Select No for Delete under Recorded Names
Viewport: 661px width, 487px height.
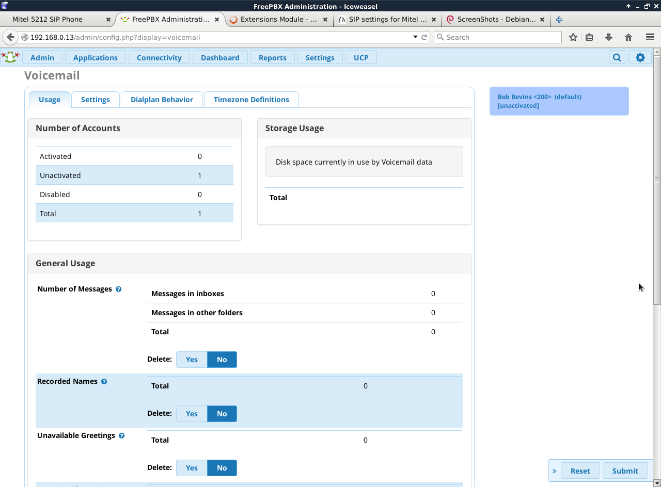[222, 414]
